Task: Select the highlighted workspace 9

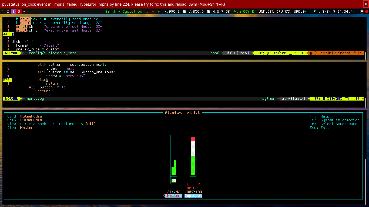Action: coord(14,12)
